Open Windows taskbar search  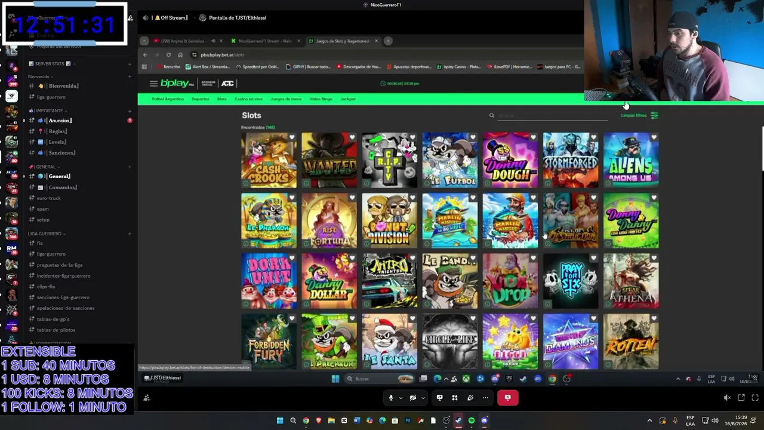tap(293, 420)
